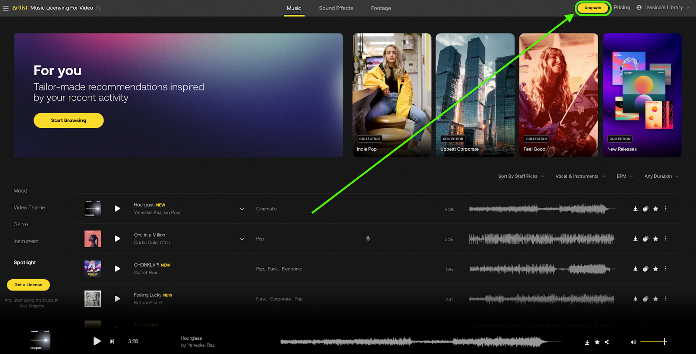This screenshot has width=696, height=354.
Task: Open Jessica's Library account dropdown
Action: 663,7
